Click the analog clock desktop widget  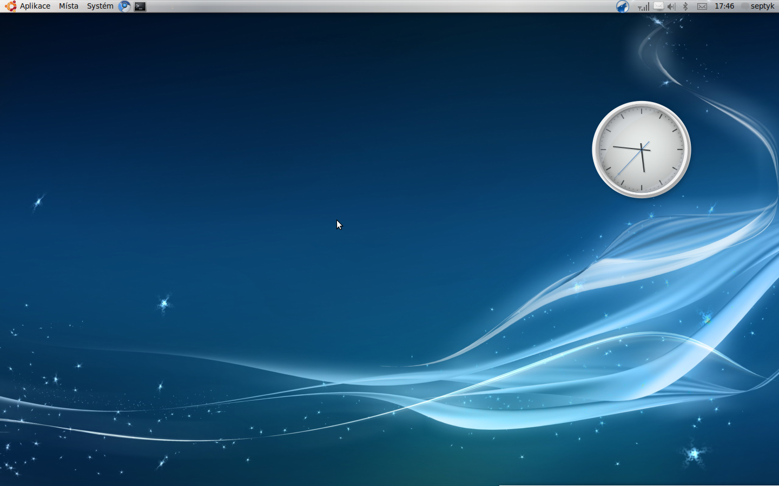coord(642,150)
